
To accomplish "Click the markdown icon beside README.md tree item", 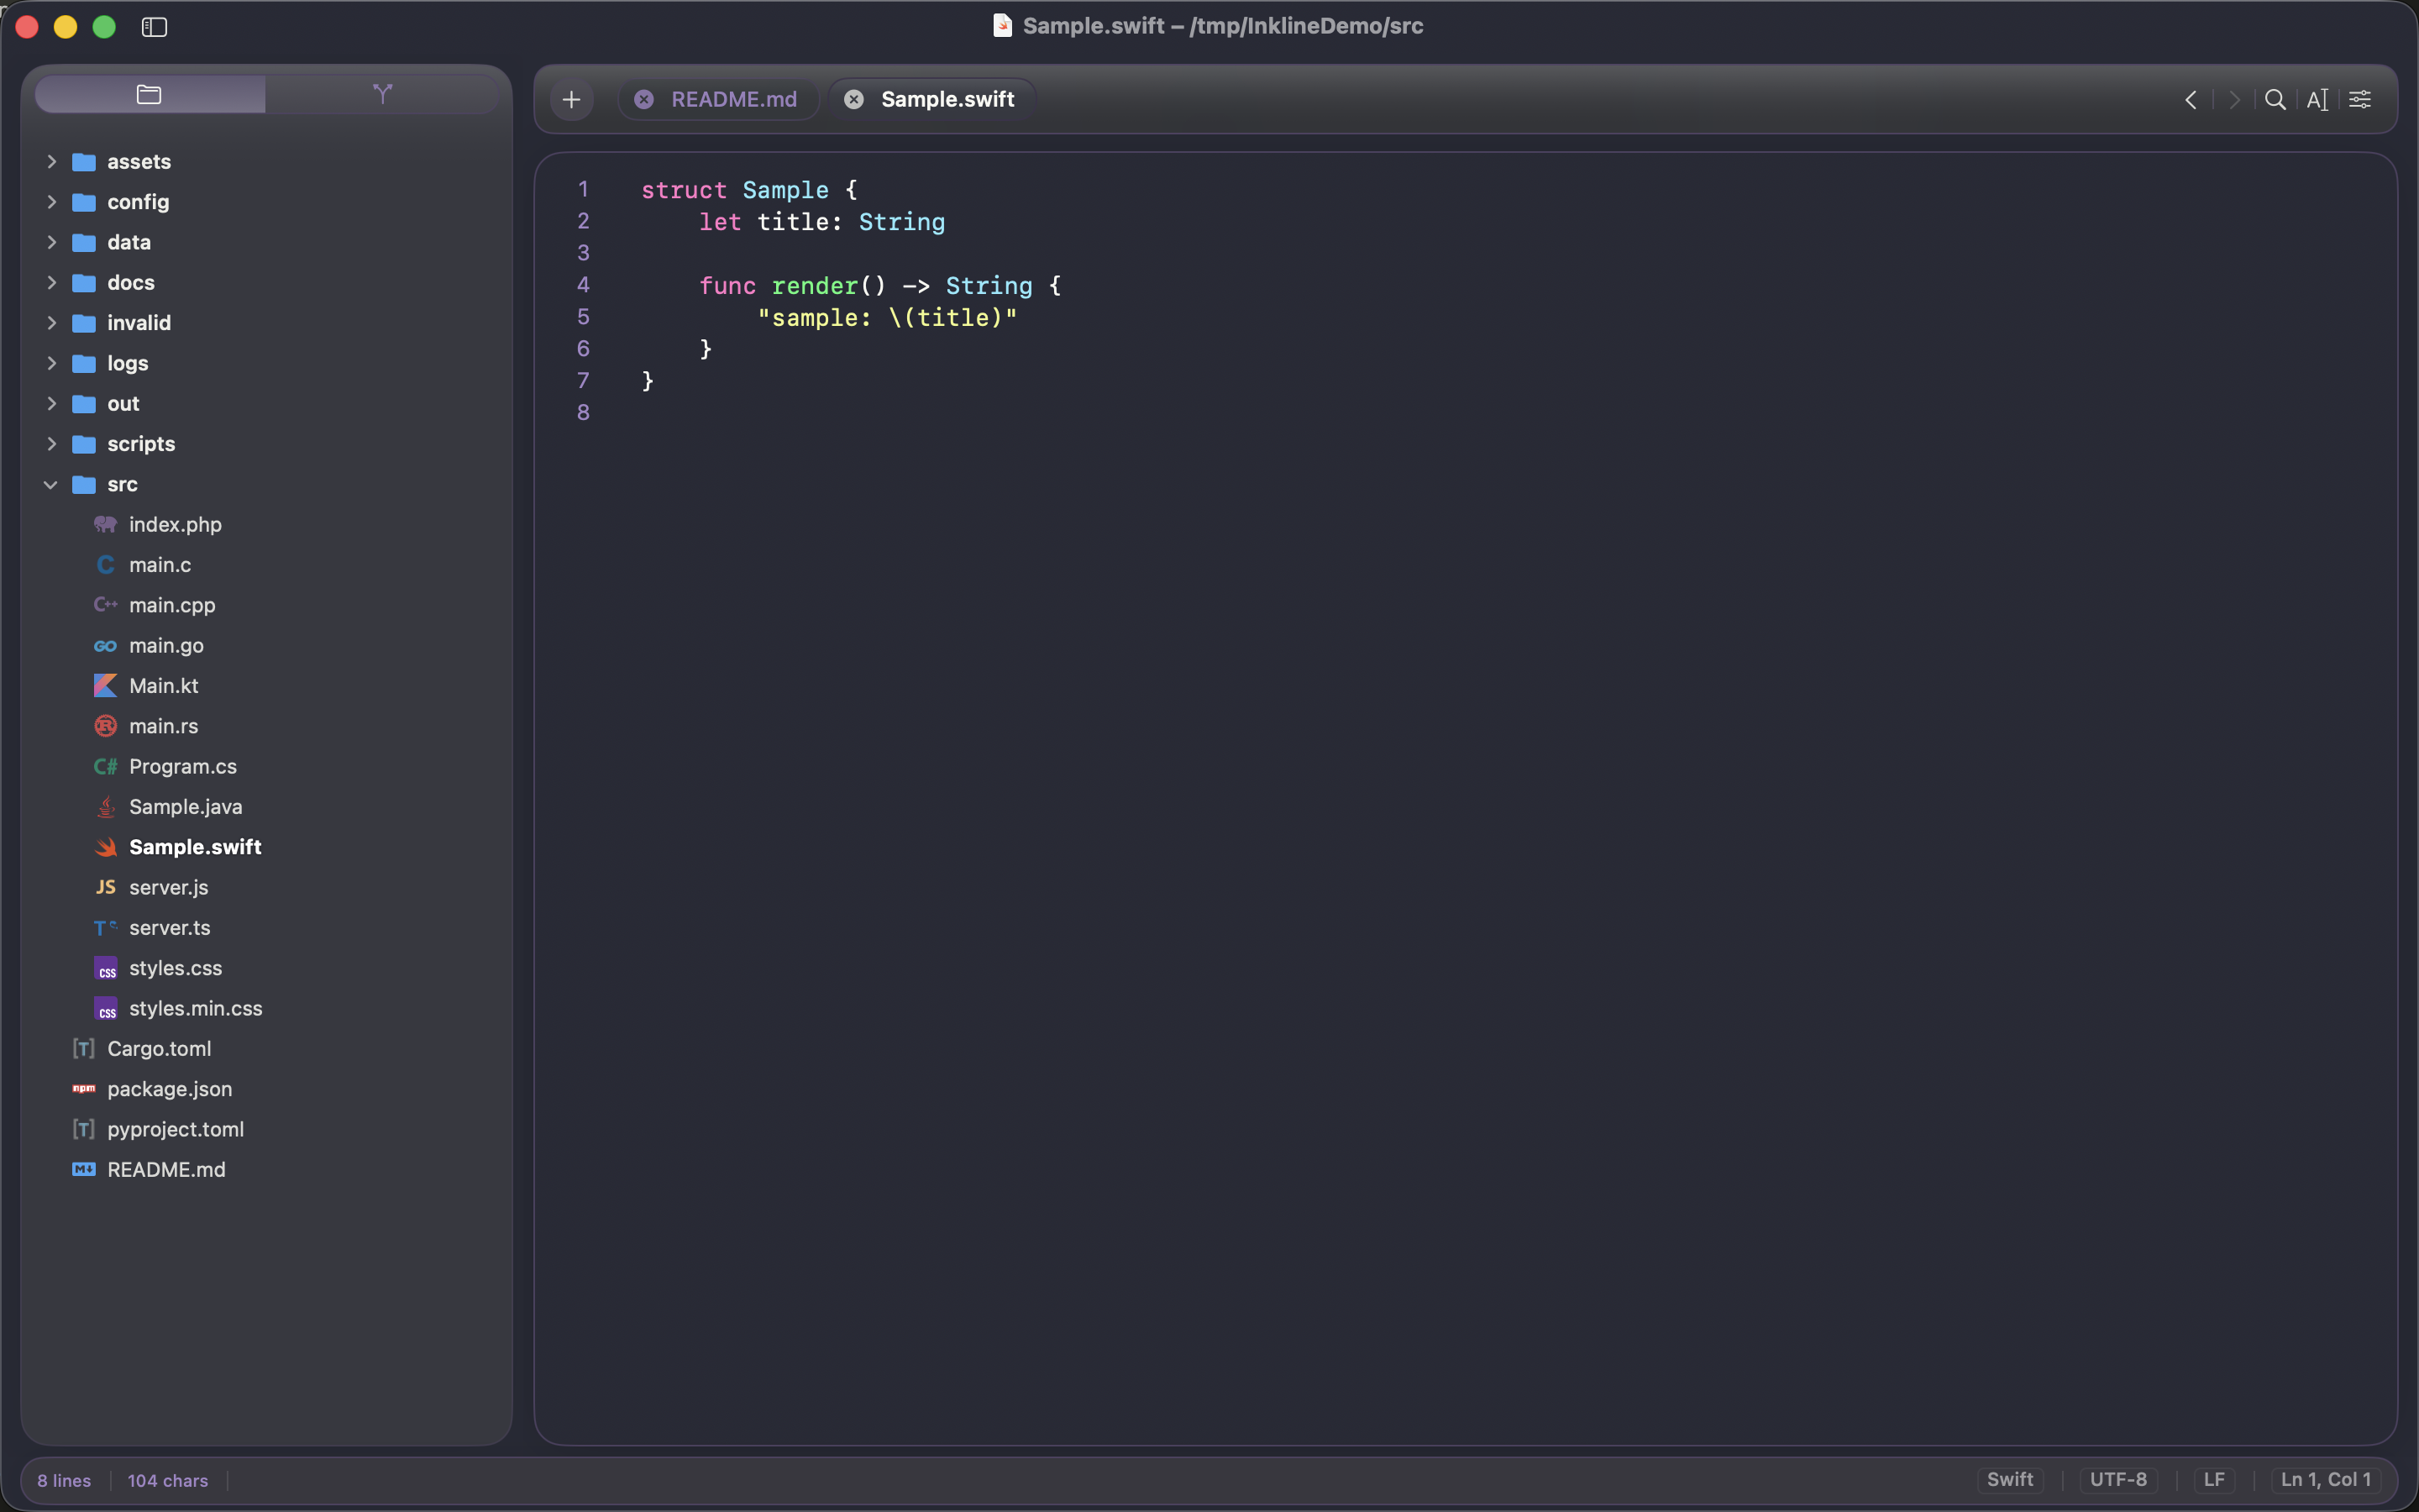I will 84,1170.
